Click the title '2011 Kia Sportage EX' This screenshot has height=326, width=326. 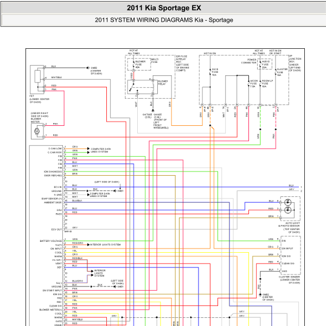coord(164,8)
